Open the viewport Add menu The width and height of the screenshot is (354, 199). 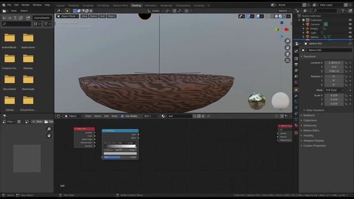(102, 16)
